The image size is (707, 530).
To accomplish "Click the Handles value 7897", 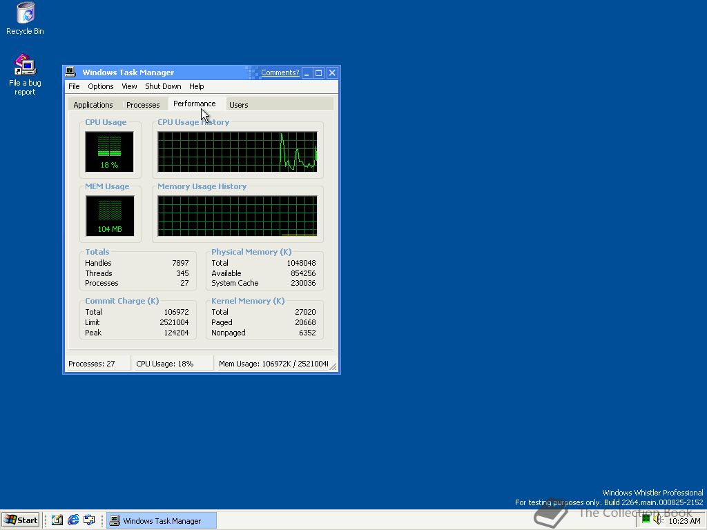I will 180,263.
